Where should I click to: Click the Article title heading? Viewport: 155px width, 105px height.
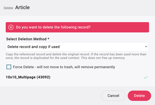click(22, 7)
